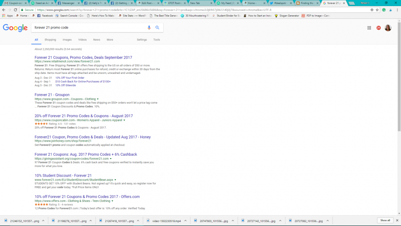
Task: Click $10 Cash Back for Online Purchases link
Action: tap(83, 81)
